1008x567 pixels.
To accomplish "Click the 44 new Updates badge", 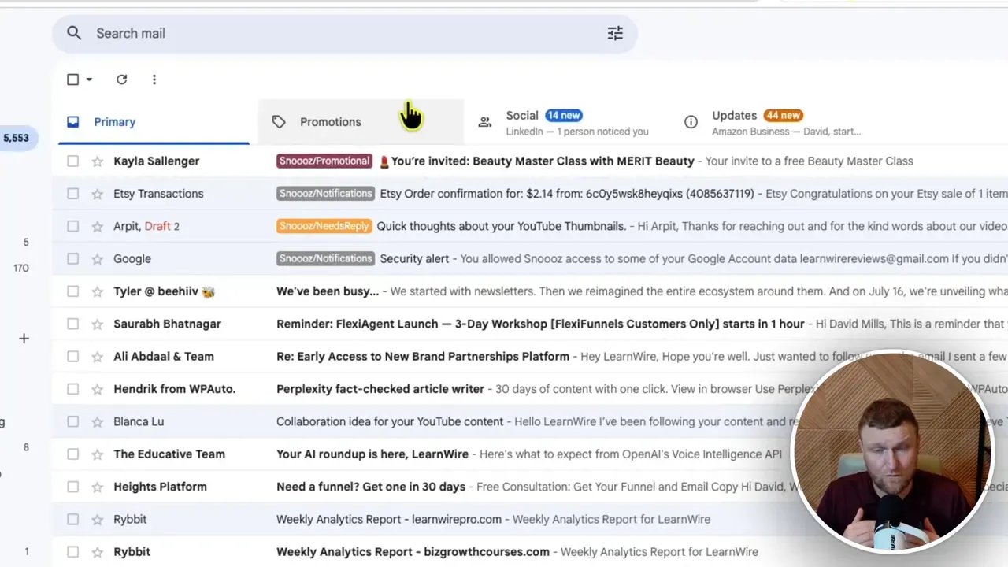I will point(783,115).
